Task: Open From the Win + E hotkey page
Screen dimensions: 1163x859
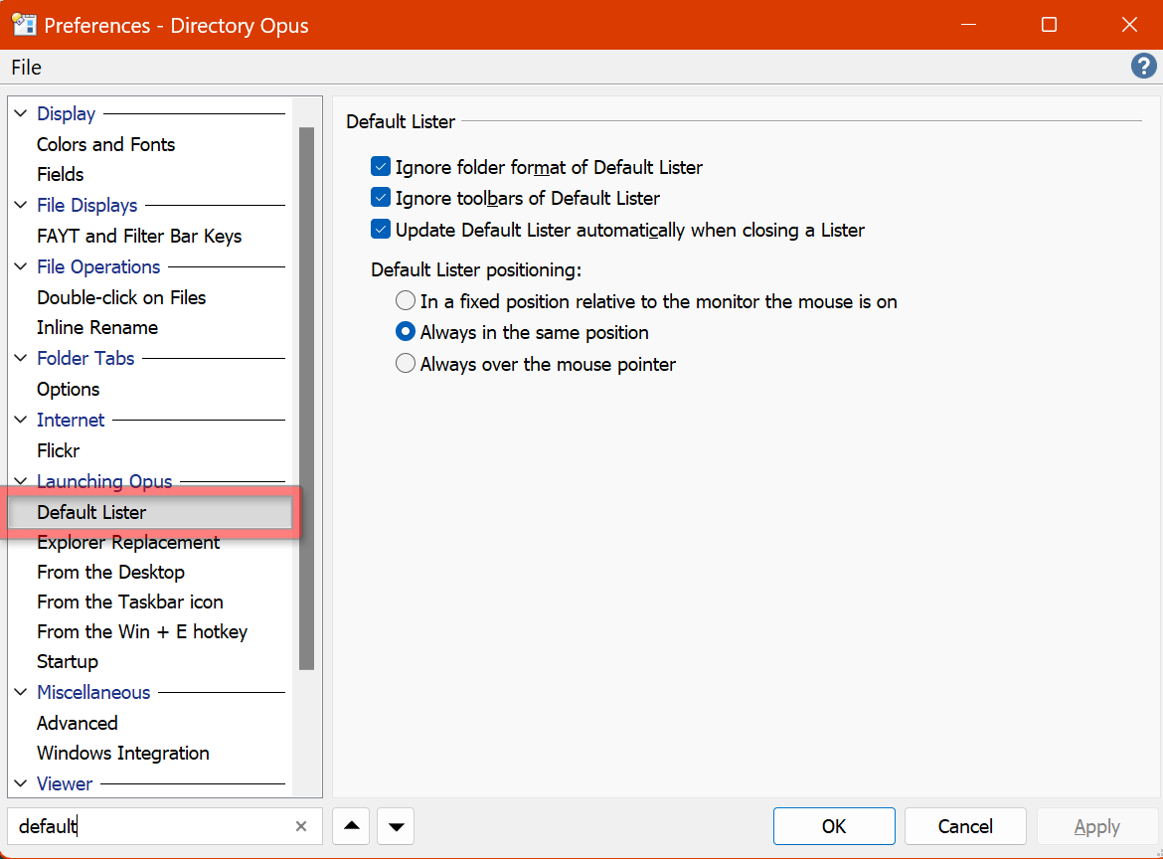Action: pyautogui.click(x=142, y=631)
